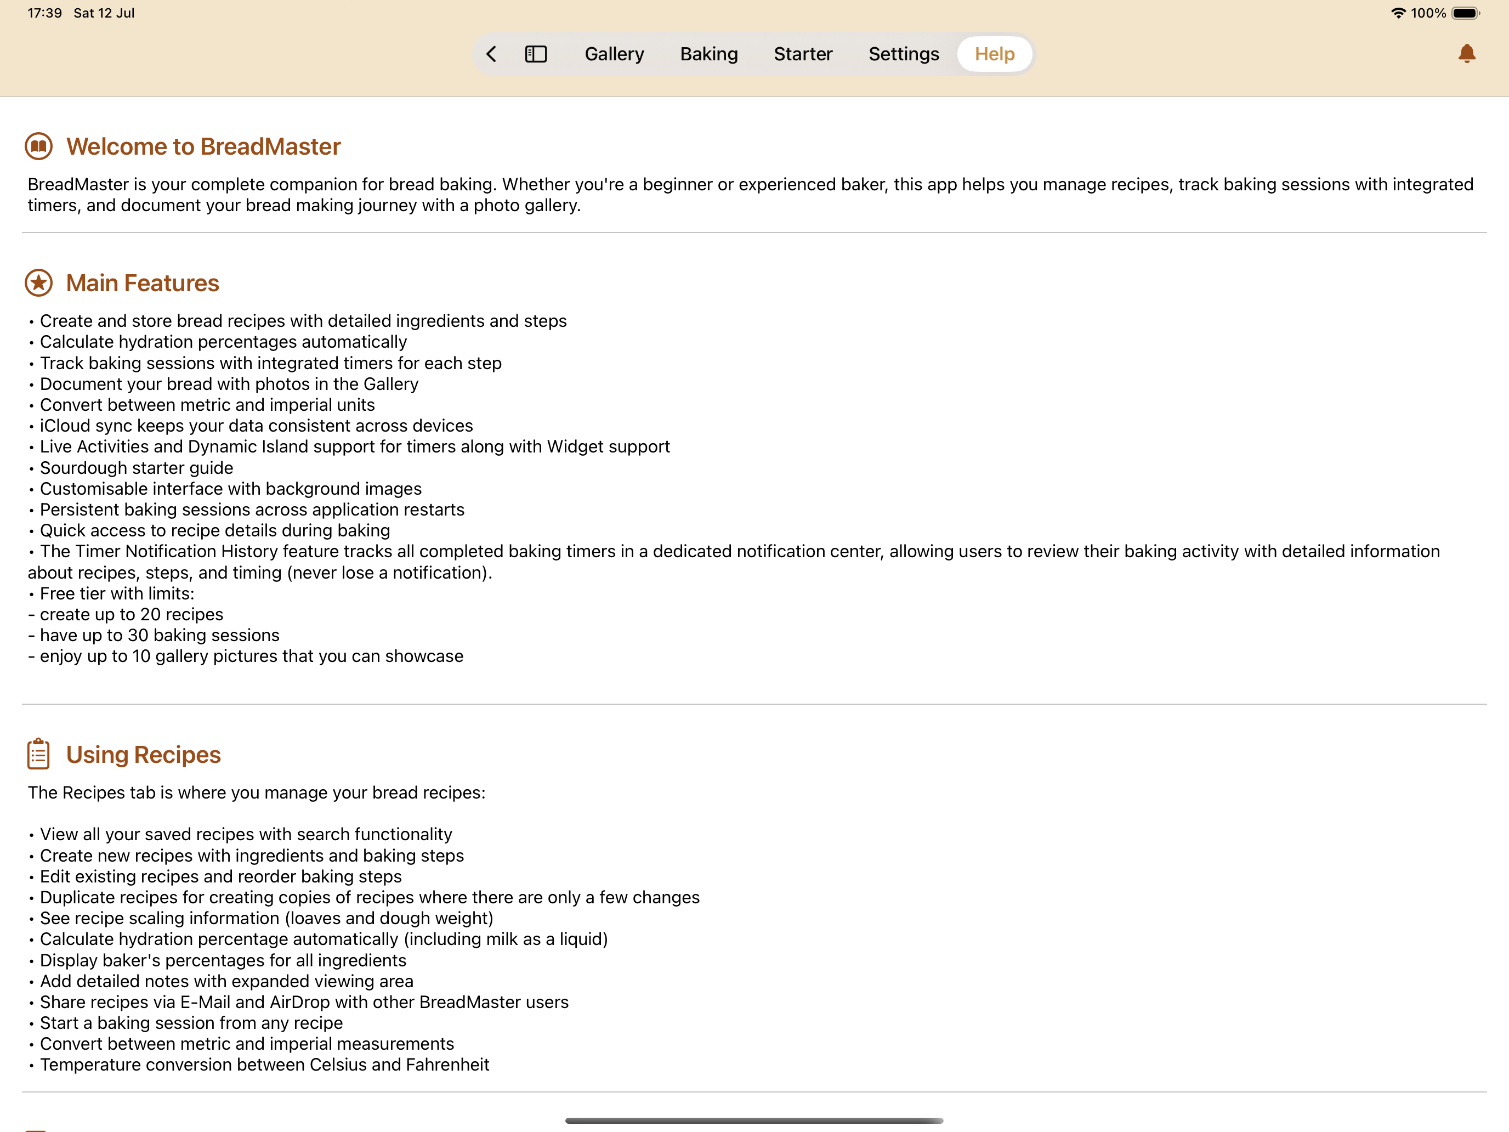Viewport: 1509px width, 1132px height.
Task: Click 'Convert between metric and imperial units' bullet
Action: (201, 405)
